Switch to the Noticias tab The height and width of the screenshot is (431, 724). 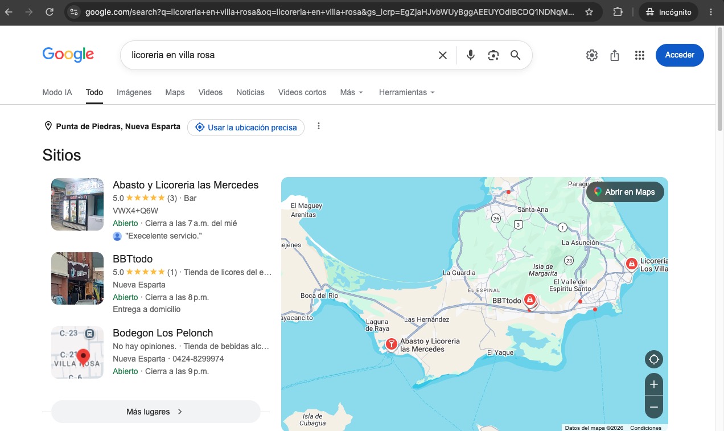tap(250, 92)
